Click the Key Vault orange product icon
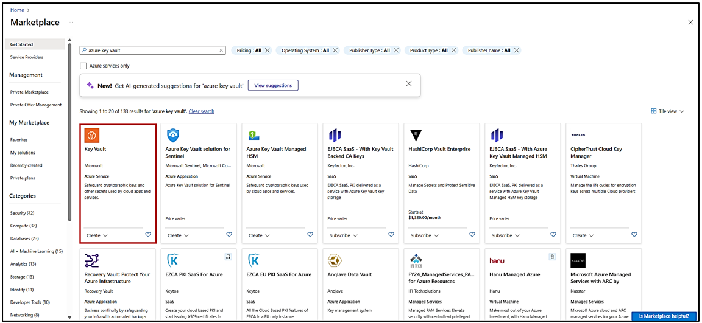 tap(92, 135)
